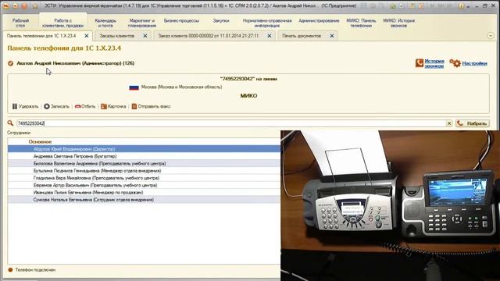Click Удержать to hold the call

26,106
